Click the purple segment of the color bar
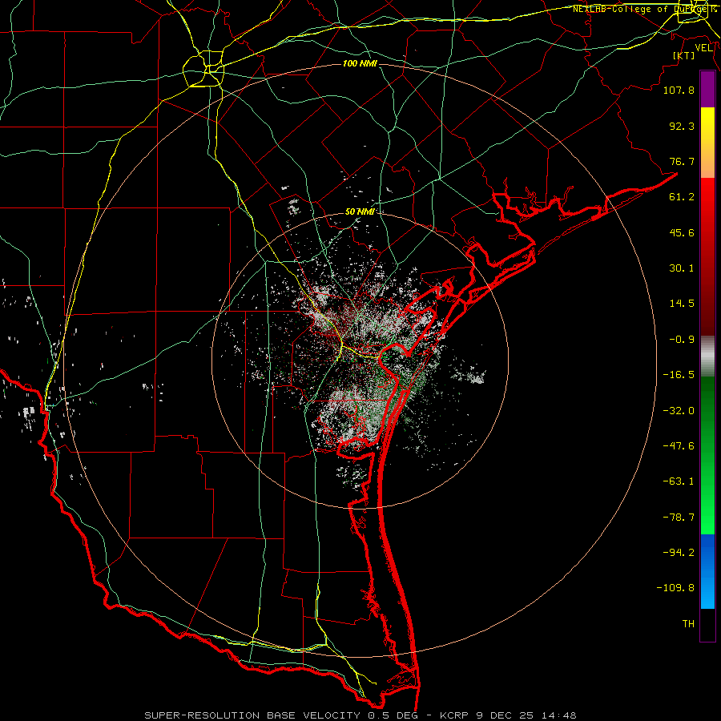Viewport: 721px width, 721px height. click(x=707, y=89)
